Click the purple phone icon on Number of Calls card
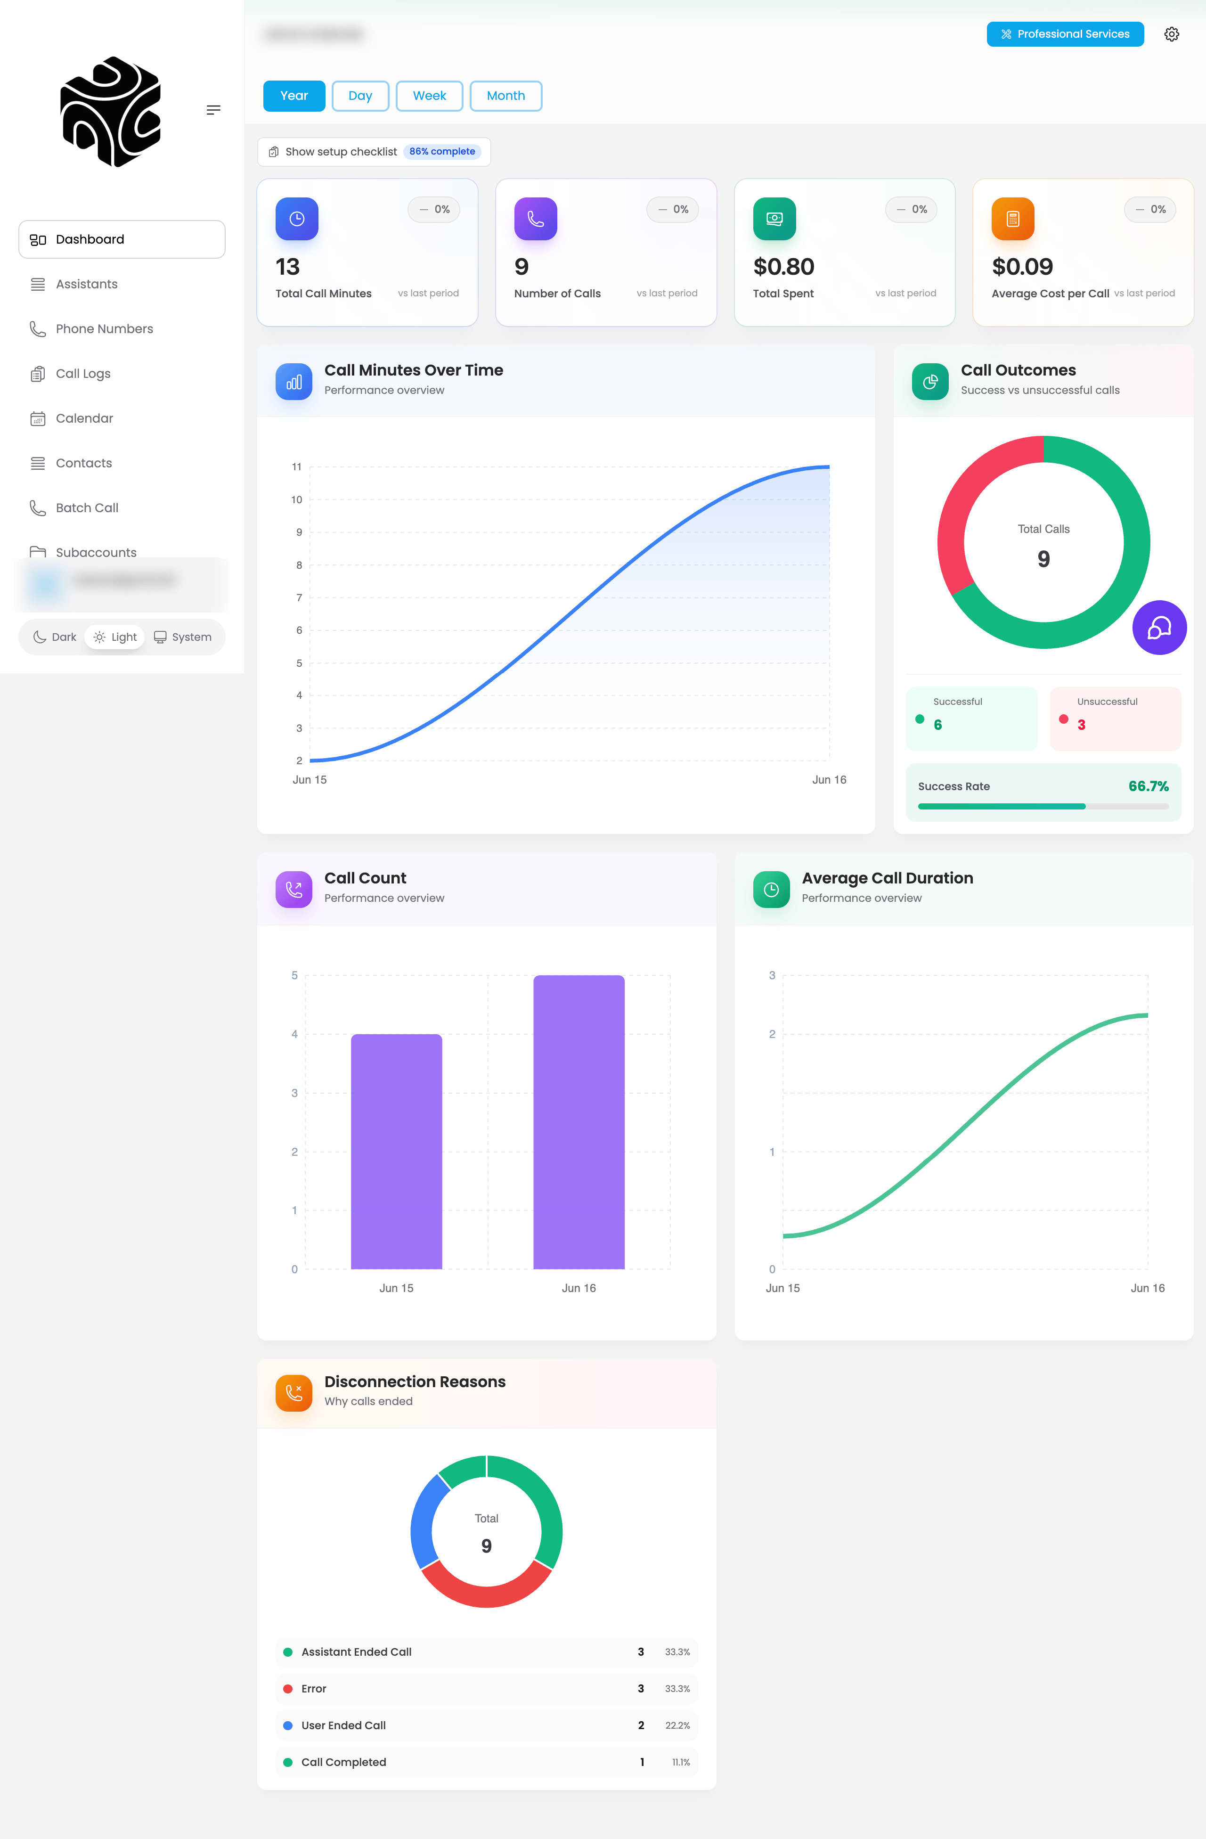The image size is (1206, 1839). pyautogui.click(x=536, y=220)
